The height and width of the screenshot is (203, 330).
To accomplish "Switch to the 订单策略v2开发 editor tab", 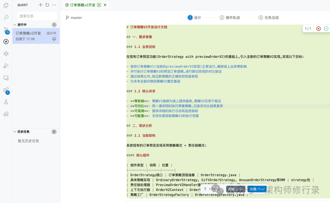I will (83, 5).
